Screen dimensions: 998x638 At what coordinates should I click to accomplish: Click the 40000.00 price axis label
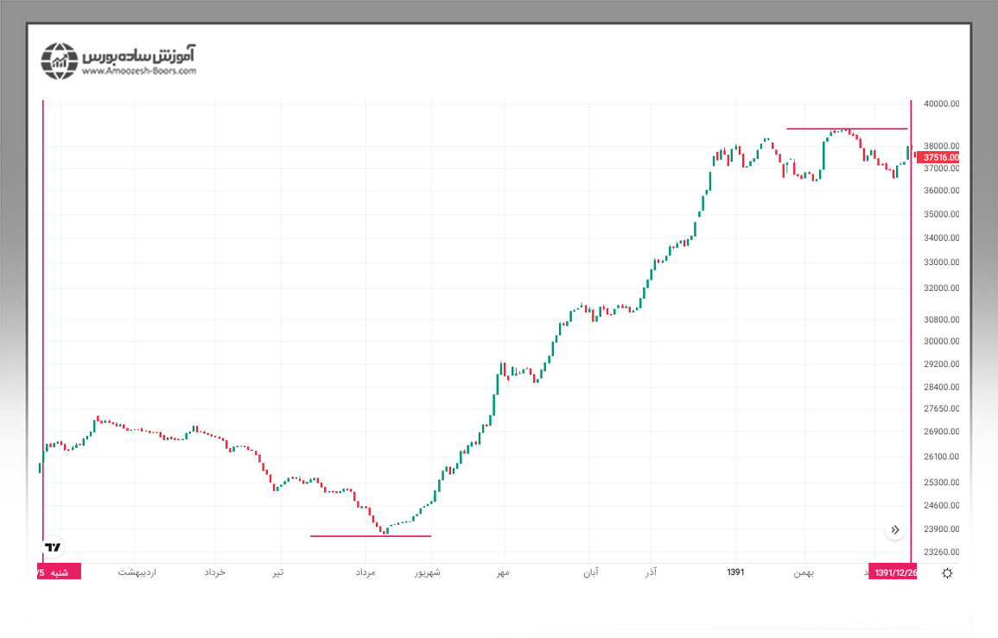click(942, 104)
